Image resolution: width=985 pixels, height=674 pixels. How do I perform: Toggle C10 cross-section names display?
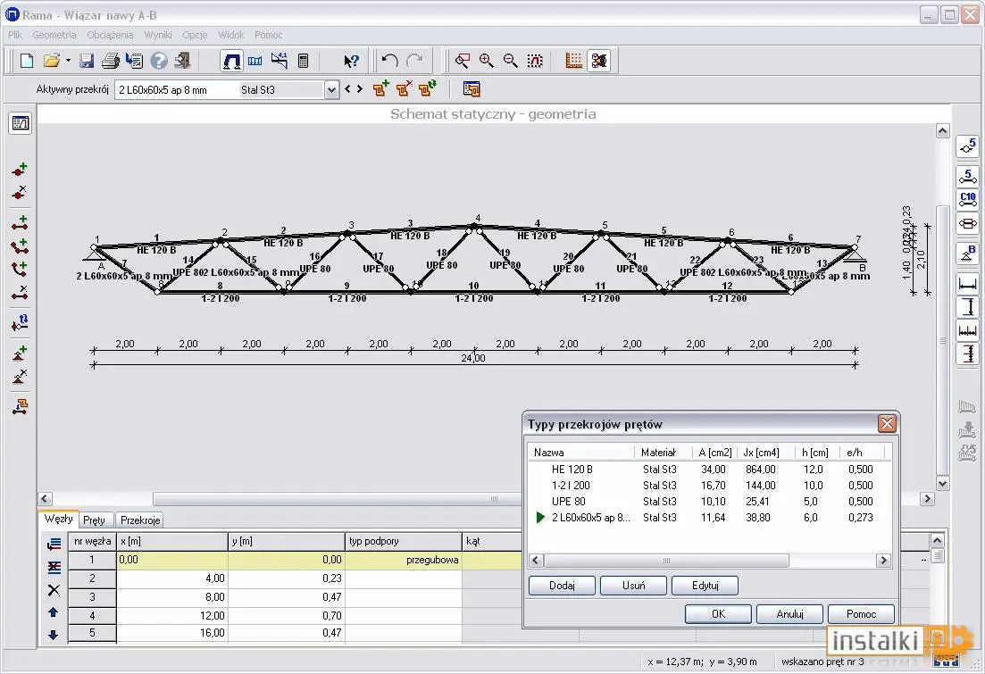[967, 200]
